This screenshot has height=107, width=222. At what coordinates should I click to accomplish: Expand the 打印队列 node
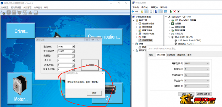(169, 34)
